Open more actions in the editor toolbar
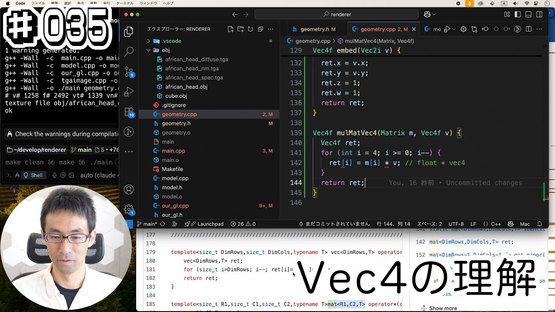 (x=539, y=29)
